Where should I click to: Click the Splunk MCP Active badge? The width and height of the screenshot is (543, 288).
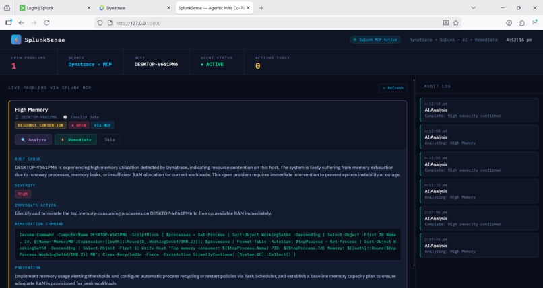coord(375,40)
